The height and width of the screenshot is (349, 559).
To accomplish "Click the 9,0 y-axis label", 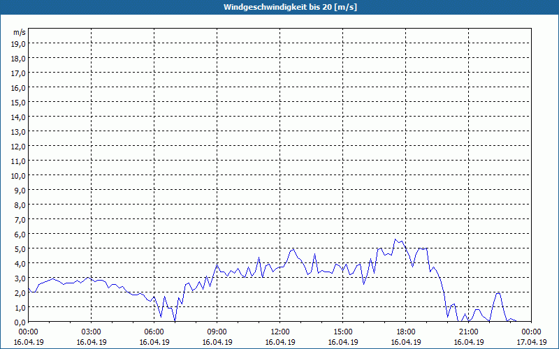I will tap(21, 190).
